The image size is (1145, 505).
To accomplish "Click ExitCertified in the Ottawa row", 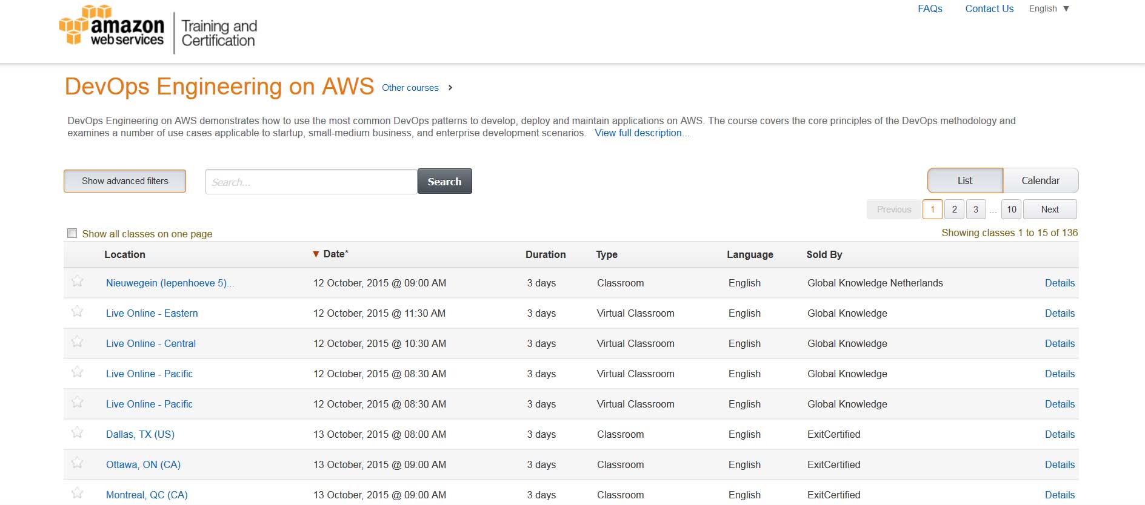I will pos(833,464).
